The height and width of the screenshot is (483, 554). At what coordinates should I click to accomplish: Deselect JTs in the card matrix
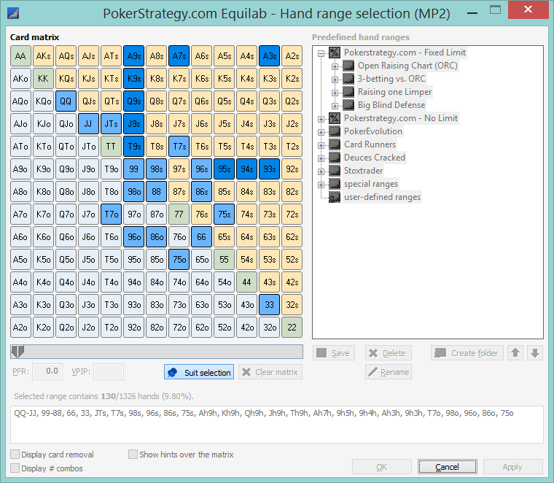point(111,124)
